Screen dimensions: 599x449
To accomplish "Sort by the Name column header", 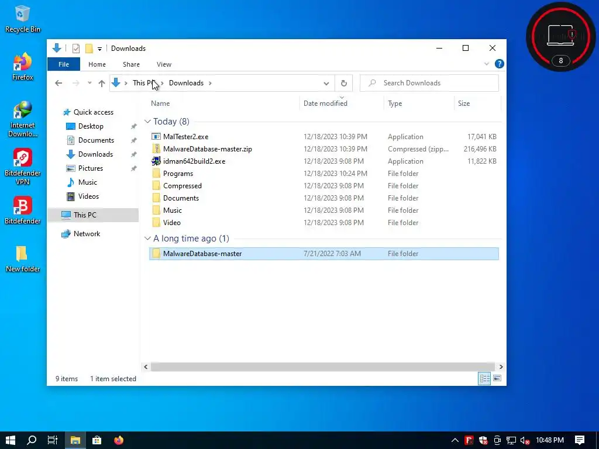I will click(160, 103).
